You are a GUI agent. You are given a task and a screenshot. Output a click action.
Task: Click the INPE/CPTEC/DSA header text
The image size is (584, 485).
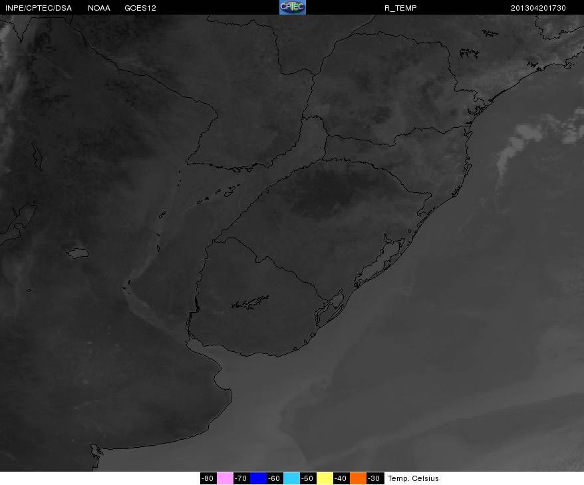pos(39,8)
